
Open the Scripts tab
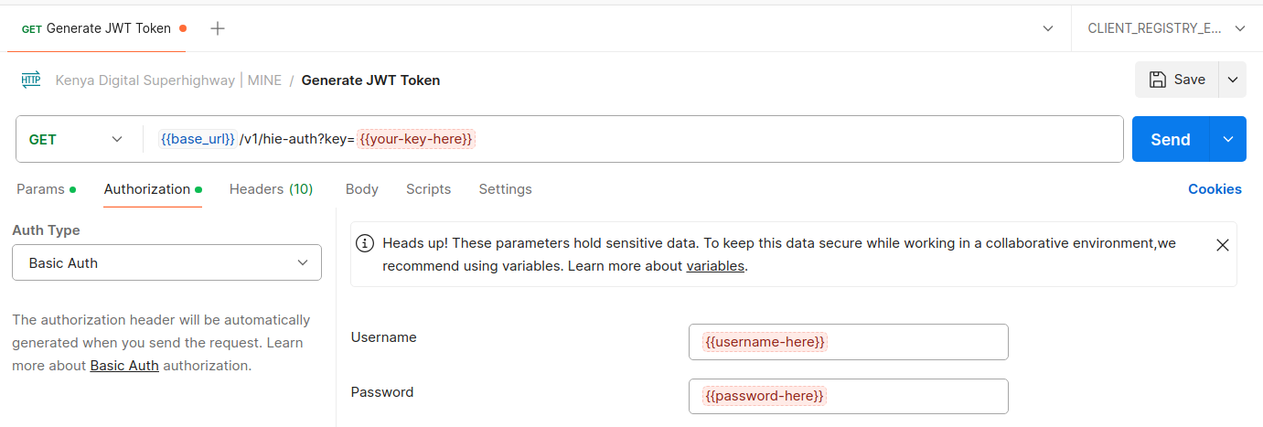428,189
